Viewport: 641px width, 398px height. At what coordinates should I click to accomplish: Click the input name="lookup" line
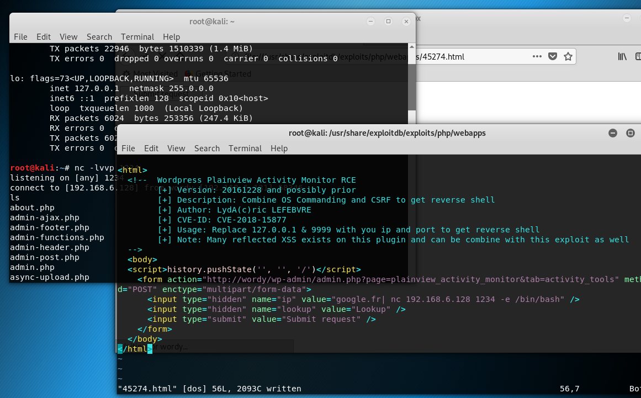(x=277, y=309)
